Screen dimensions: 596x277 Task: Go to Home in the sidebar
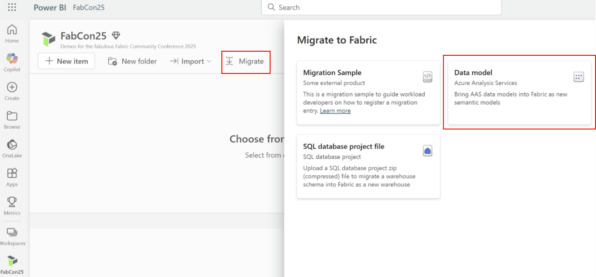(x=12, y=34)
